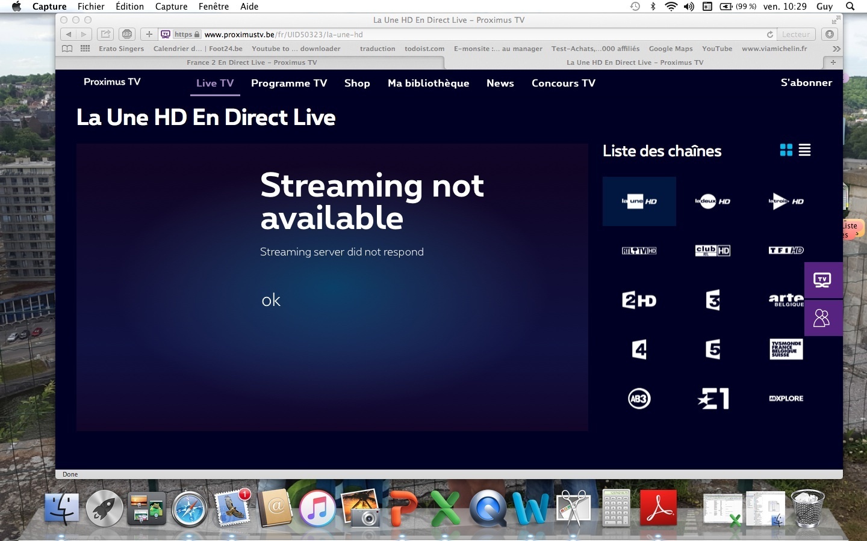Viewport: 867px width, 541px height.
Task: Open the Trash in the Dock
Action: coord(807,509)
